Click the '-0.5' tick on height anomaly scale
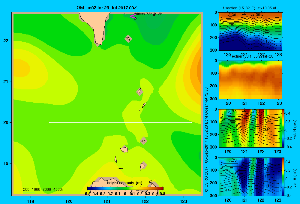The height and width of the screenshot is (204, 300). point(87,194)
